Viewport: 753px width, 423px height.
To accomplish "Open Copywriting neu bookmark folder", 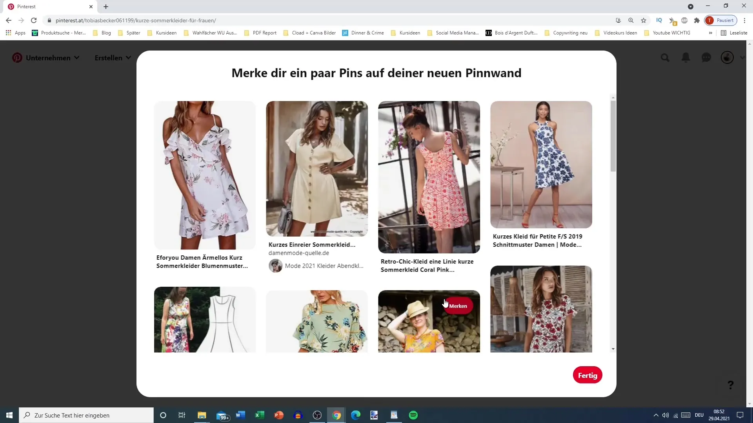I will click(x=566, y=33).
